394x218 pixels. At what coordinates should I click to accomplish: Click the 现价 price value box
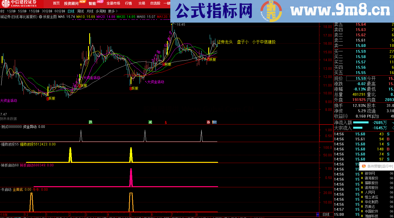(356, 78)
